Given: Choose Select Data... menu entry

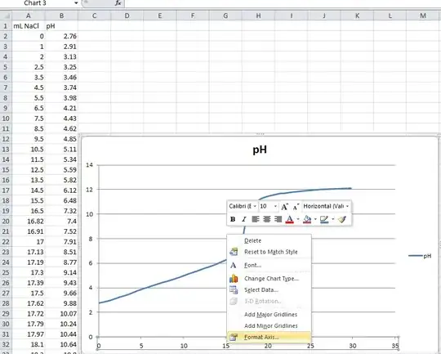Looking at the screenshot, I should tap(269, 289).
